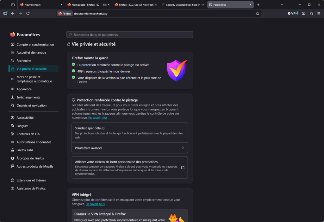Close the Nouvel onglet tab
The height and width of the screenshot is (222, 324).
point(61,5)
